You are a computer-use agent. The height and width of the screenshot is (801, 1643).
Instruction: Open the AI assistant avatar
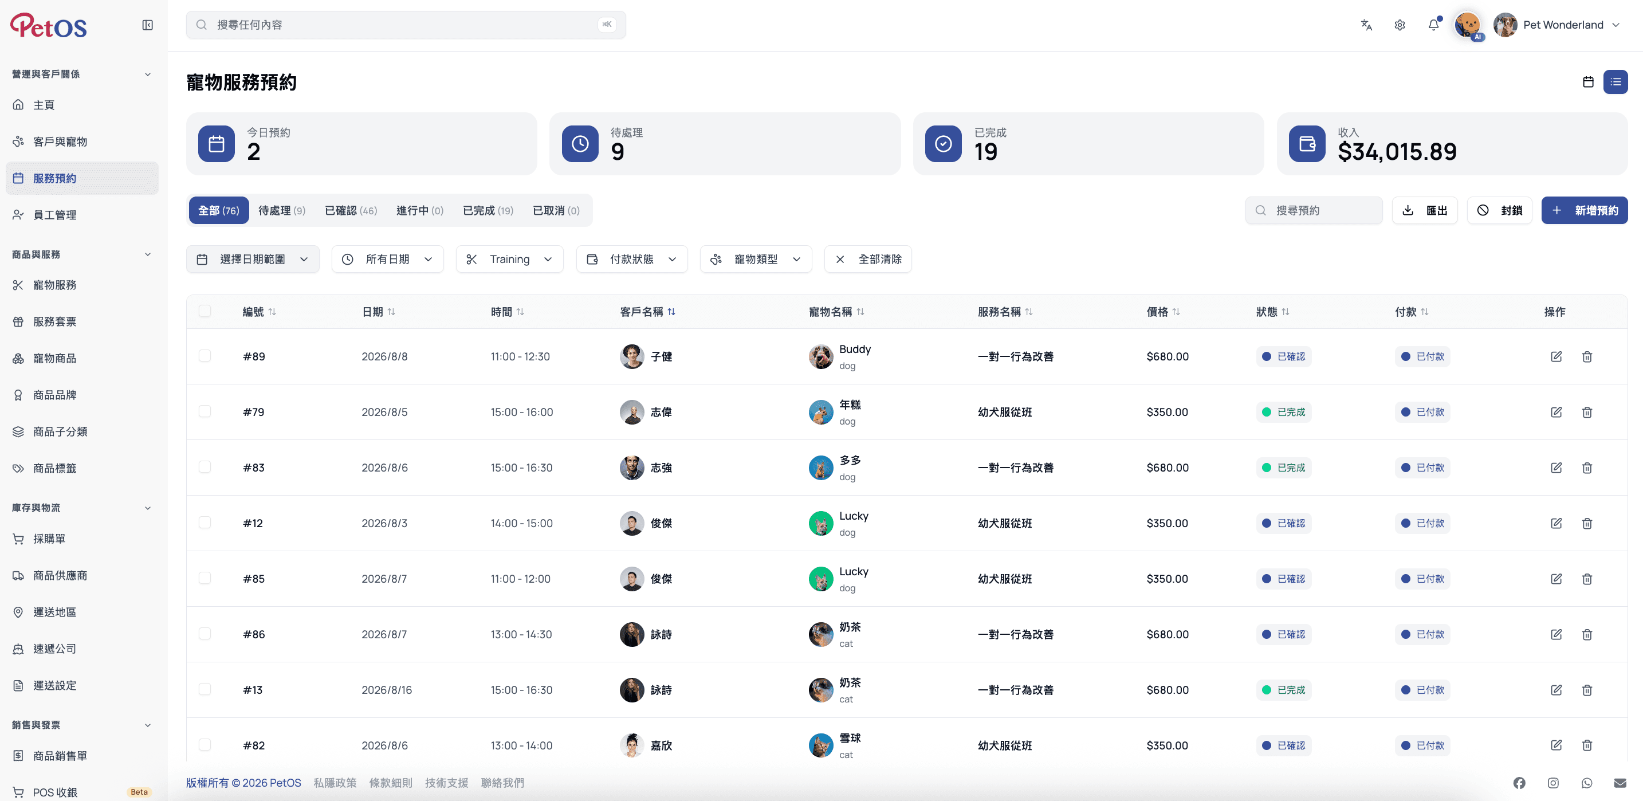click(1468, 25)
